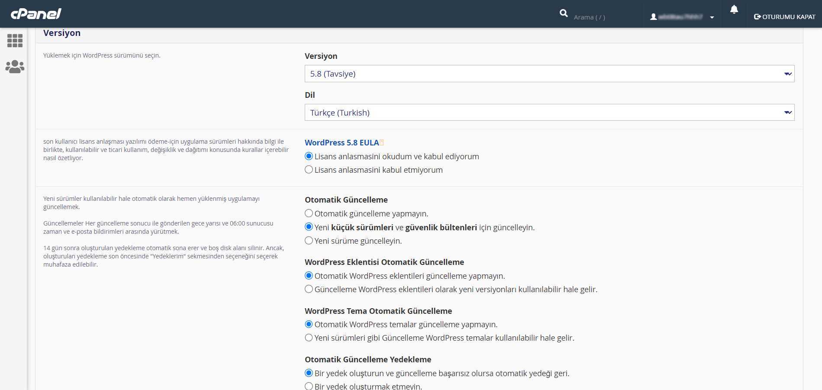The width and height of the screenshot is (822, 390).
Task: Click 'WordPress Eklentisi Otomatik Güncelleme' heading
Action: point(384,262)
